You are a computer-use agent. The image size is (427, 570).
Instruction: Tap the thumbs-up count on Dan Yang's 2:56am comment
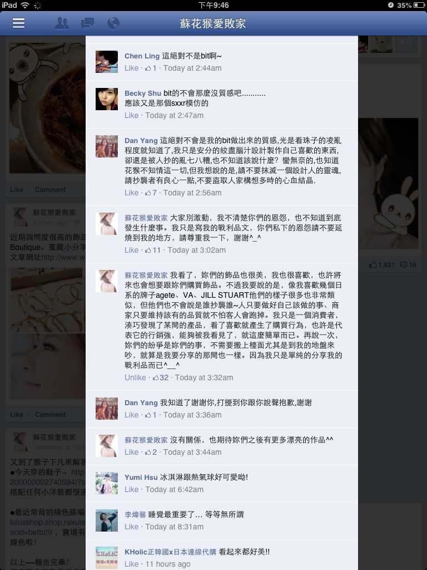click(151, 193)
